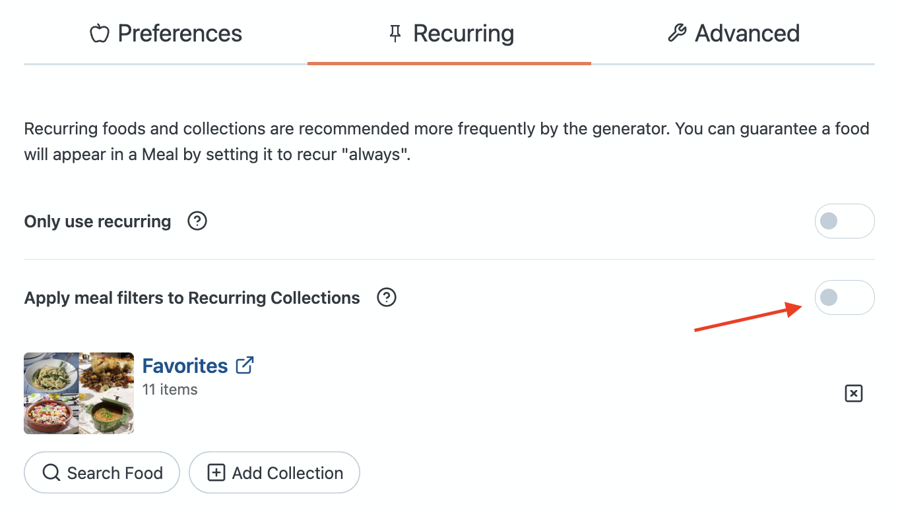This screenshot has height=506, width=900.
Task: Toggle Apply meal filters to Recurring Collections
Action: click(845, 298)
